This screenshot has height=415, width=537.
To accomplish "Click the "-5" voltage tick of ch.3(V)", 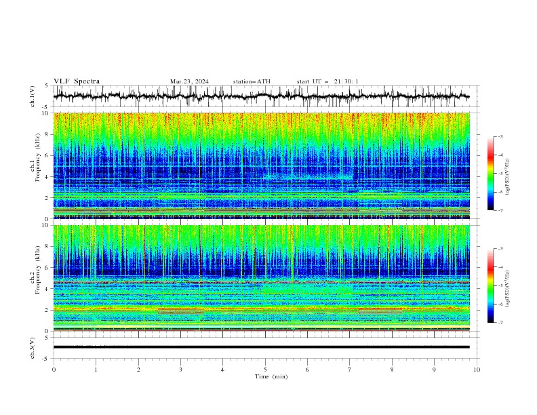I will pyautogui.click(x=45, y=359).
